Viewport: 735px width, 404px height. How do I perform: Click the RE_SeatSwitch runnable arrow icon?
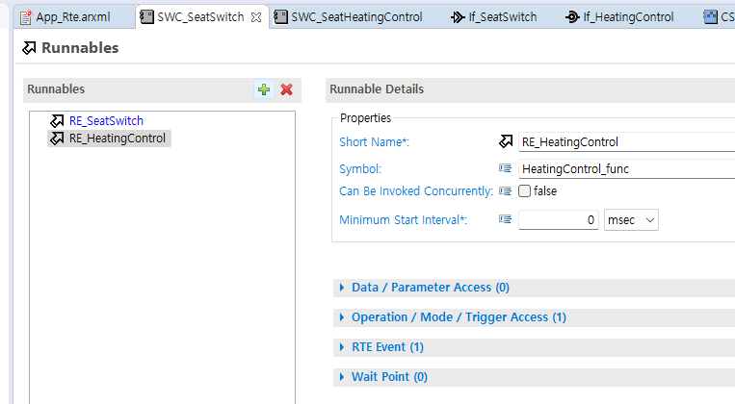pos(57,121)
